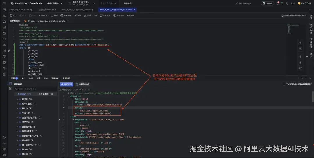The image size is (314, 158).
Task: Expand the 唯一值数 (3) folder
Action: [17, 140]
